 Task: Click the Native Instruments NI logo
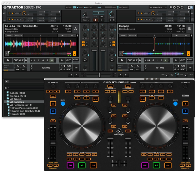pos(190,8)
